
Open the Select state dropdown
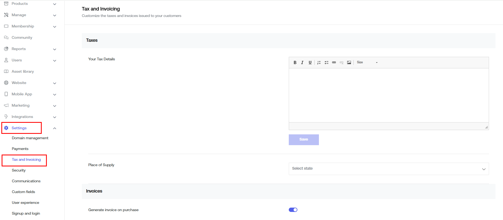point(389,169)
